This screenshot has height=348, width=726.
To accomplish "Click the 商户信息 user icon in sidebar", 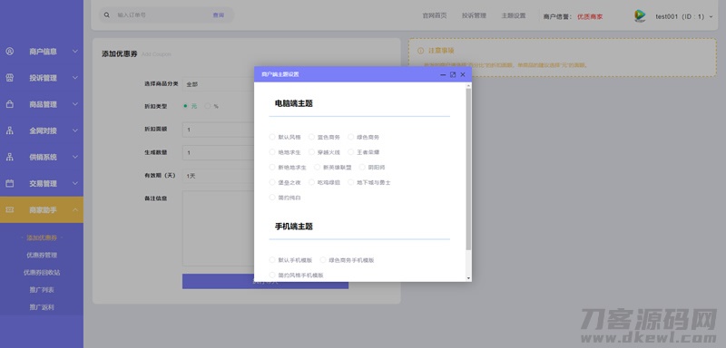I will pyautogui.click(x=10, y=52).
